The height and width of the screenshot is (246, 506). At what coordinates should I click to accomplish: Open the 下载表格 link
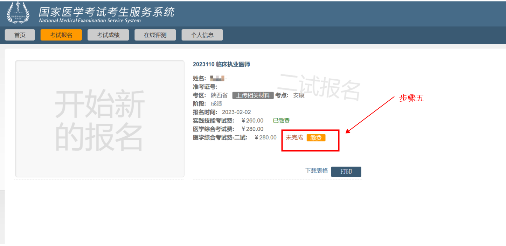(x=317, y=171)
